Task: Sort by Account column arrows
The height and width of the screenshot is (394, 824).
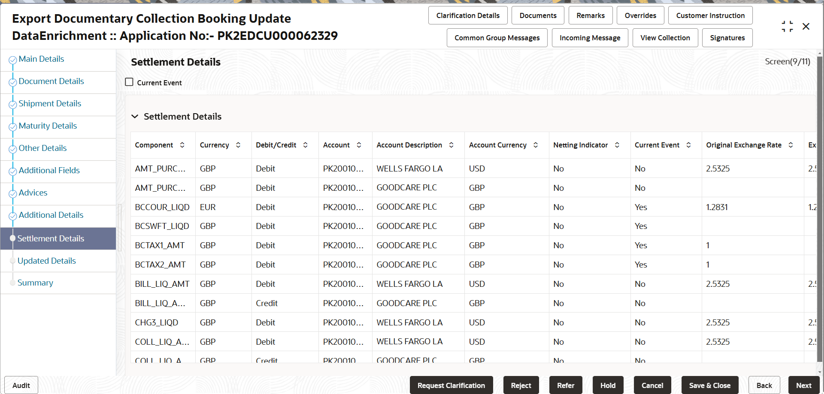Action: [359, 145]
